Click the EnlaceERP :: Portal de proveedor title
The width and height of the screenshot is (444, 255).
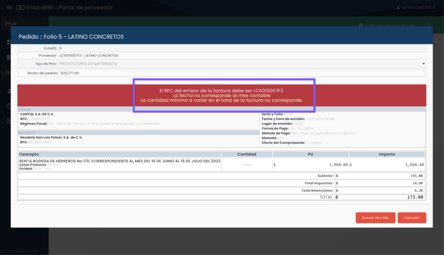click(69, 8)
